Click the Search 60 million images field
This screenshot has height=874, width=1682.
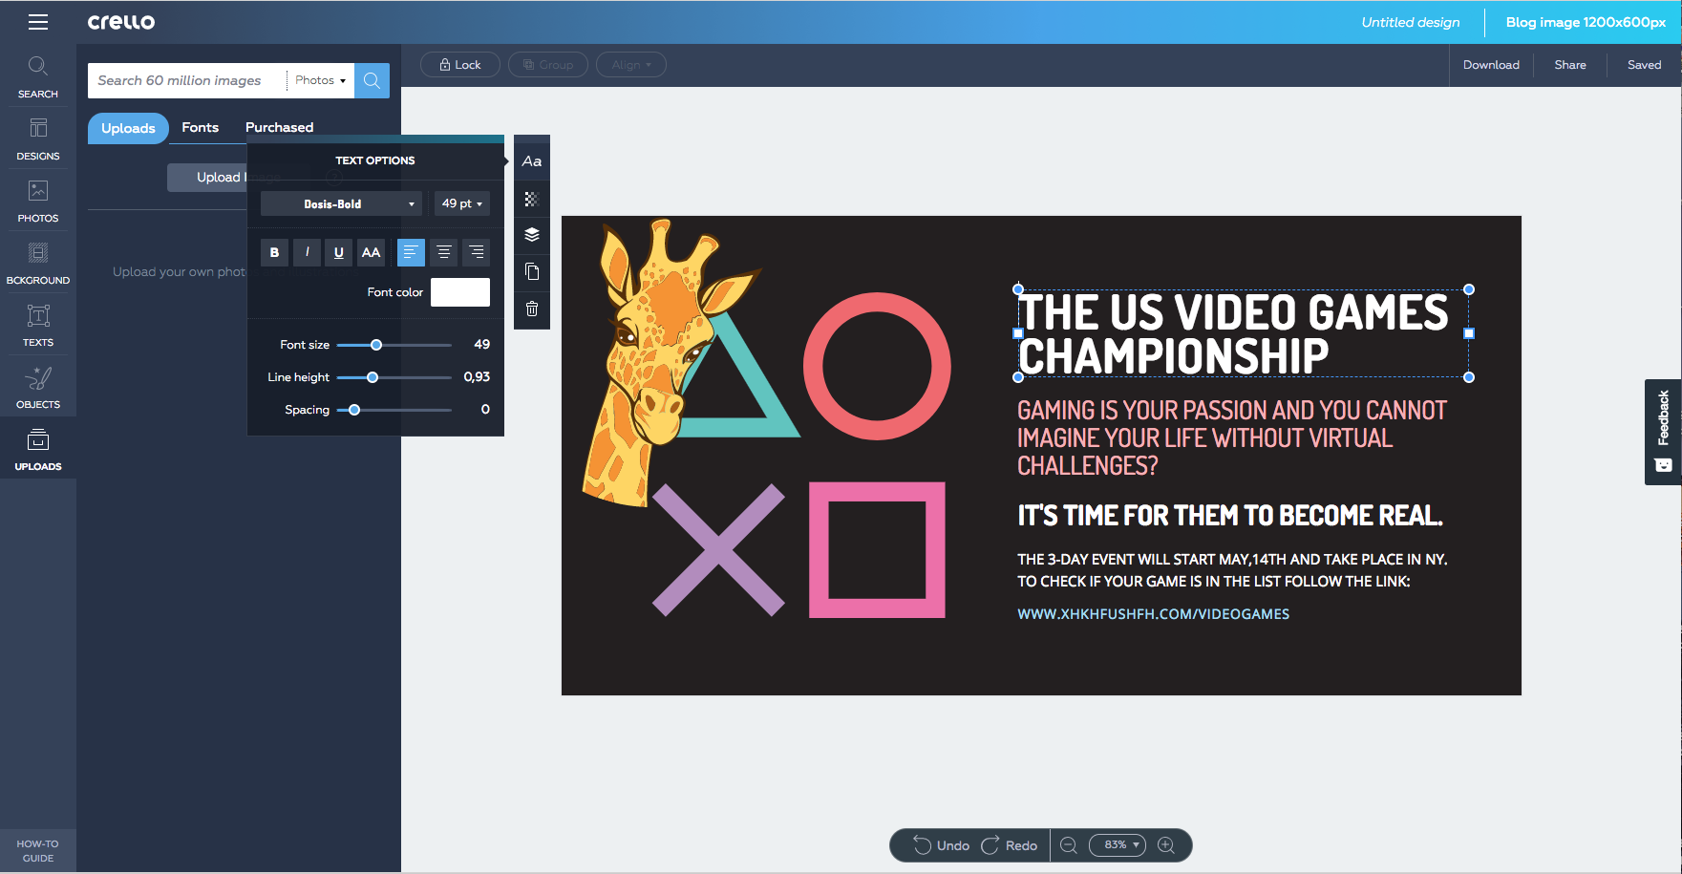187,80
